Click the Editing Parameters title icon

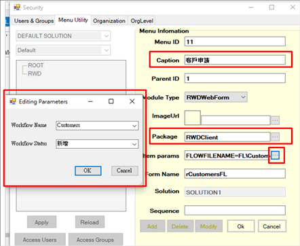click(x=13, y=101)
